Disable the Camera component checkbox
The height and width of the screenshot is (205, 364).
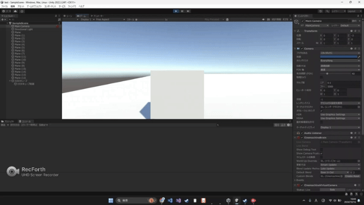(x=302, y=48)
